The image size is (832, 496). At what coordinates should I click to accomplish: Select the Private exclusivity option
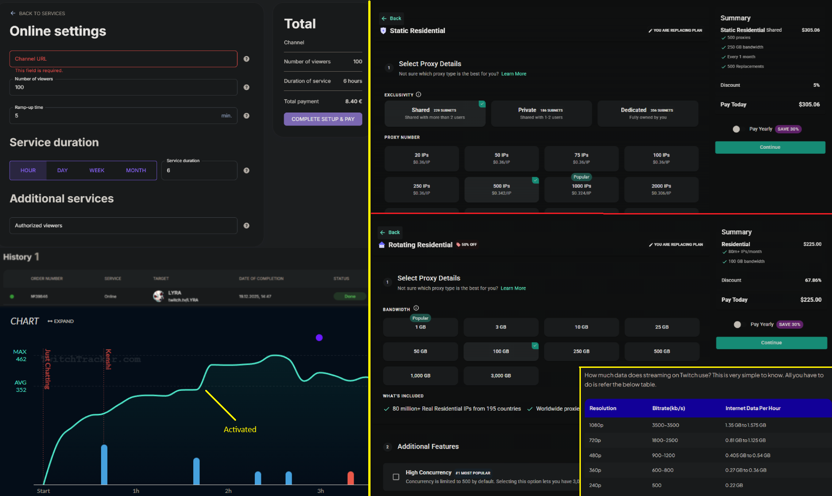(541, 113)
